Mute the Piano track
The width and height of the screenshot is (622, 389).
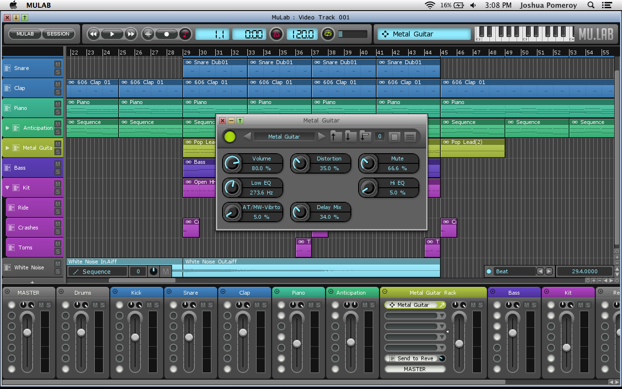point(57,104)
